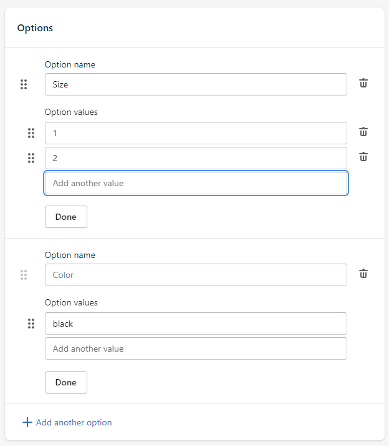The image size is (389, 446).
Task: Delete the Color option with trash icon
Action: pyautogui.click(x=363, y=274)
